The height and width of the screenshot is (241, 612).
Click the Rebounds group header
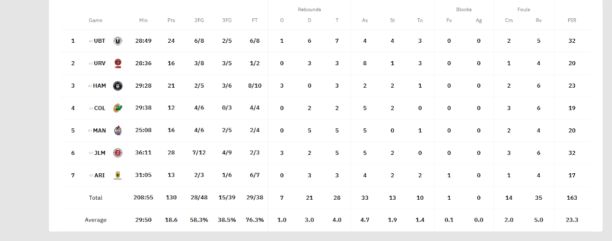(x=309, y=9)
